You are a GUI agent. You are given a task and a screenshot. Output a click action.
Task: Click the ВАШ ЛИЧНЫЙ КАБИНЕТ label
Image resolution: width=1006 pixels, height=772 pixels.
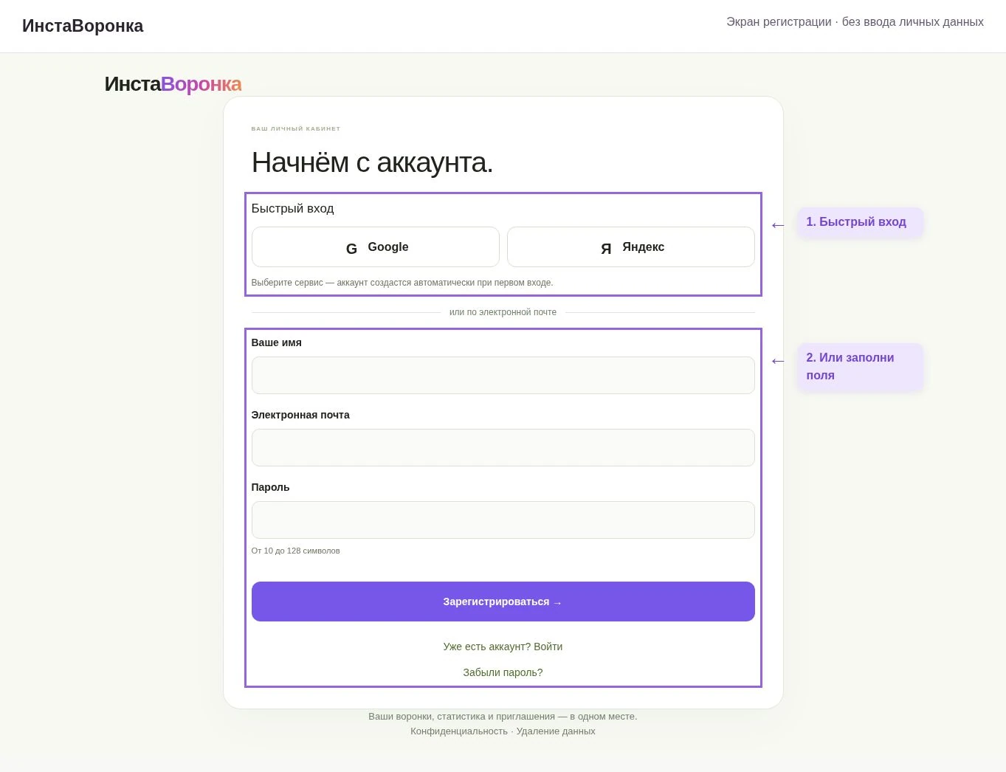point(296,128)
